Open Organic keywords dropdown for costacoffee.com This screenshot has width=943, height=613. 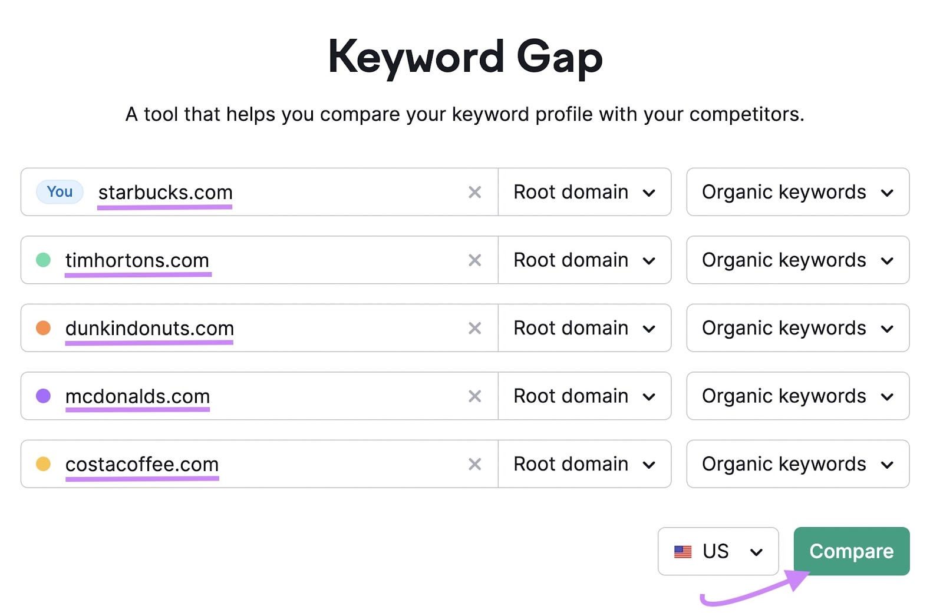[x=797, y=464]
